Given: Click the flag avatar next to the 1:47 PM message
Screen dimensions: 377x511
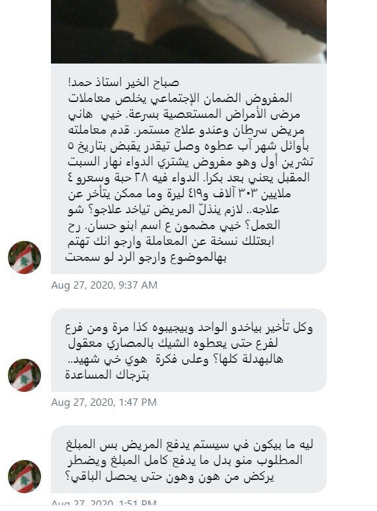Looking at the screenshot, I should click(x=24, y=375).
